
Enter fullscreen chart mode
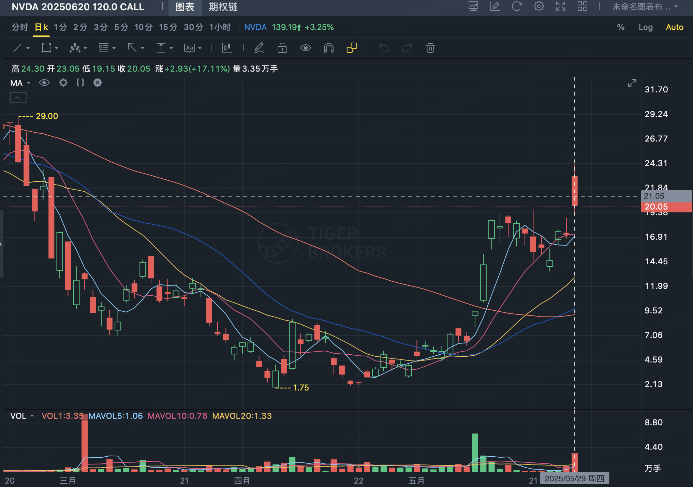click(561, 6)
